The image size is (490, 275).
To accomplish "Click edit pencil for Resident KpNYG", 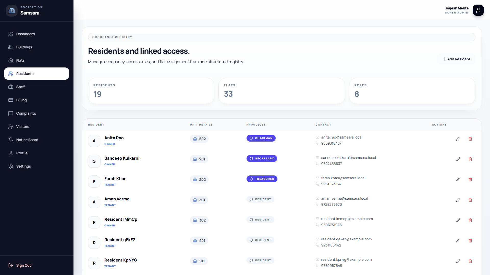I will pos(458,261).
